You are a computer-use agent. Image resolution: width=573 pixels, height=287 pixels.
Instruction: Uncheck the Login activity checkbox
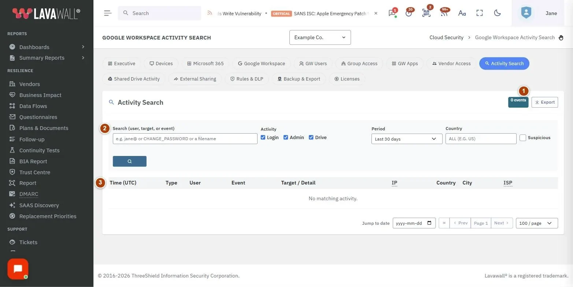click(263, 137)
